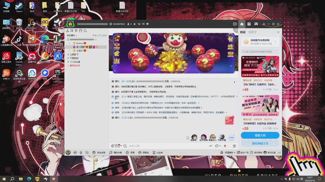
Task: Click the scroll-to-top arrow in chat area
Action: (x=235, y=82)
